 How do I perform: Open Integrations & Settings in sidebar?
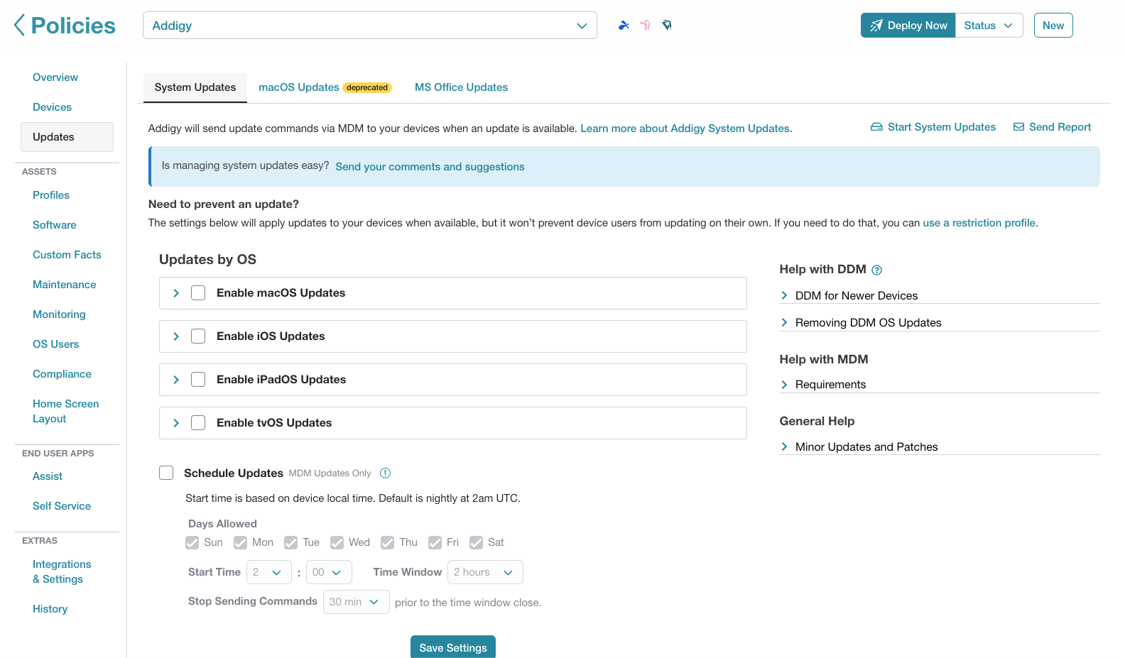click(x=62, y=571)
